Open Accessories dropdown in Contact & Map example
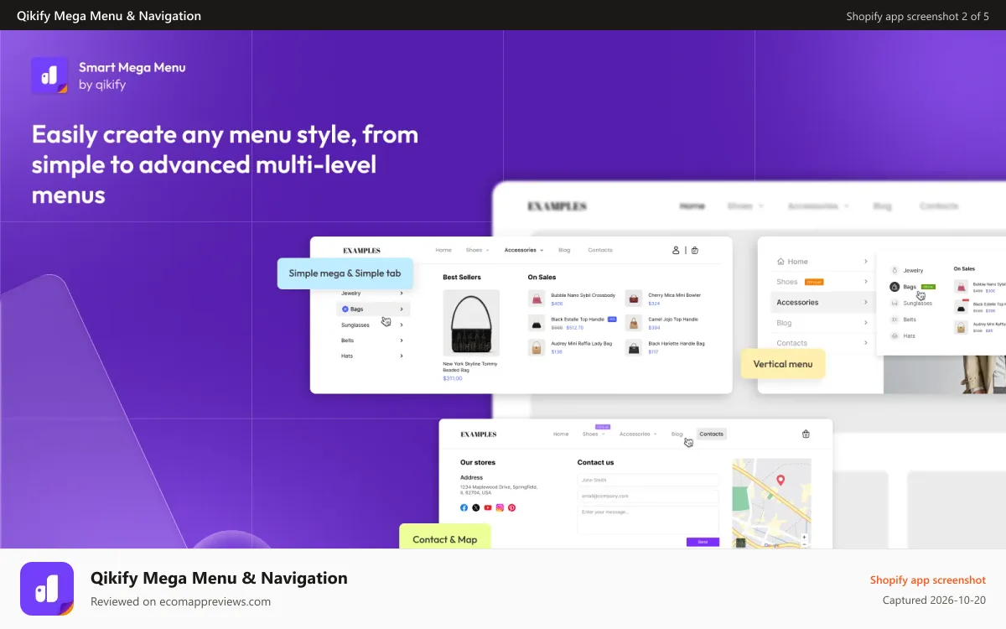Viewport: 1006px width, 629px height. (x=638, y=434)
